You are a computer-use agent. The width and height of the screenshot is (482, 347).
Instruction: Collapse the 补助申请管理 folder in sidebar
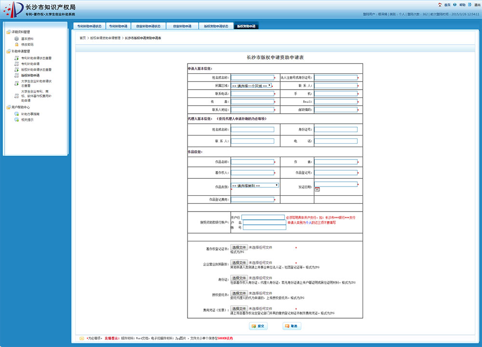(x=8, y=51)
